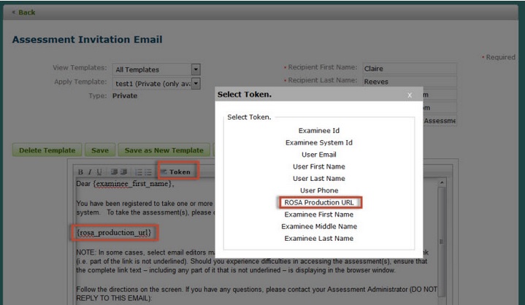Choose the User Phone token

pyautogui.click(x=319, y=190)
